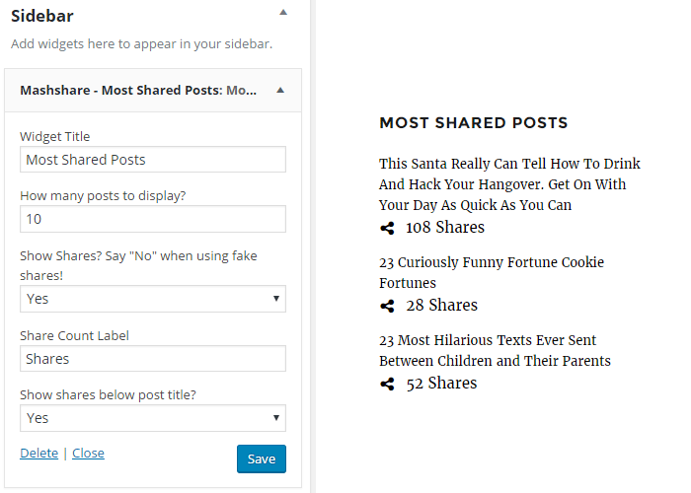Click the Share Count Label field
The image size is (691, 493).
click(x=153, y=359)
